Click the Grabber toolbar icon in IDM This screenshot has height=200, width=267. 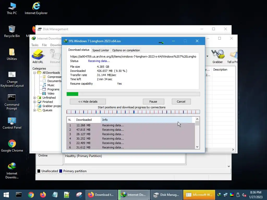217,57
